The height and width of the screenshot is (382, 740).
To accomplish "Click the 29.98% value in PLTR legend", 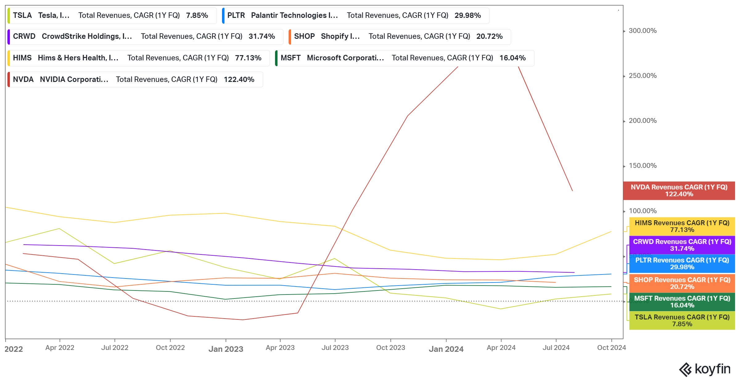I will (468, 16).
